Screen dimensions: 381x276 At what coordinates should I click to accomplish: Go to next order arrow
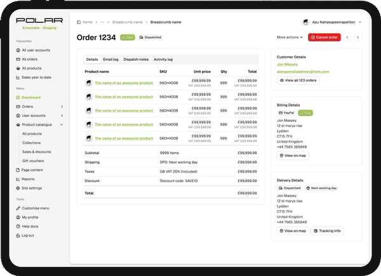[x=358, y=37]
